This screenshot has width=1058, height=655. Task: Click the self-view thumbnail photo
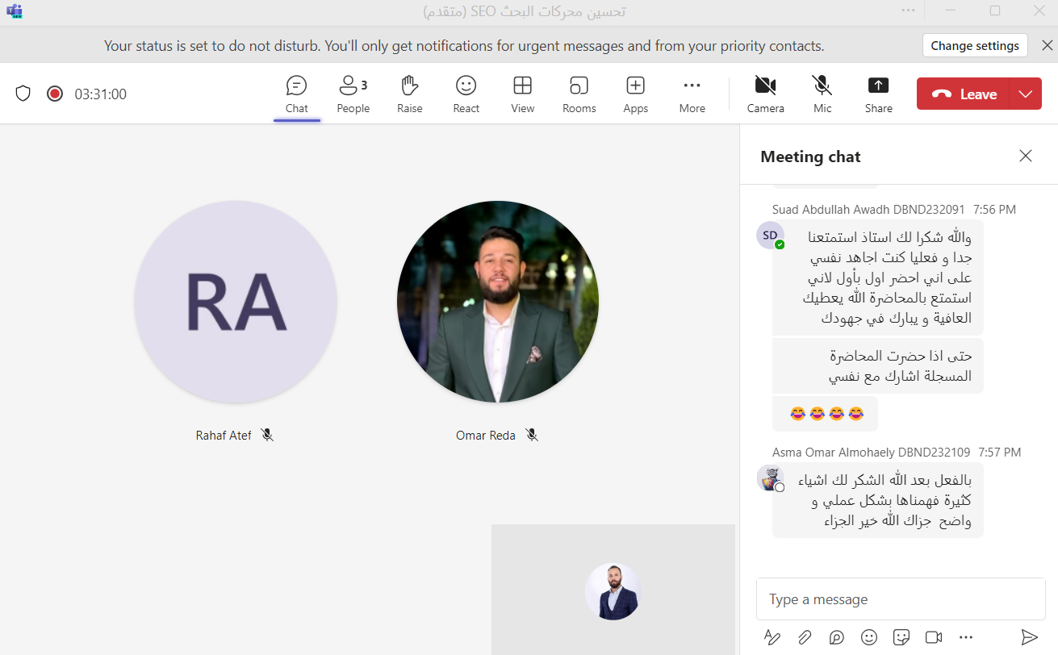613,591
